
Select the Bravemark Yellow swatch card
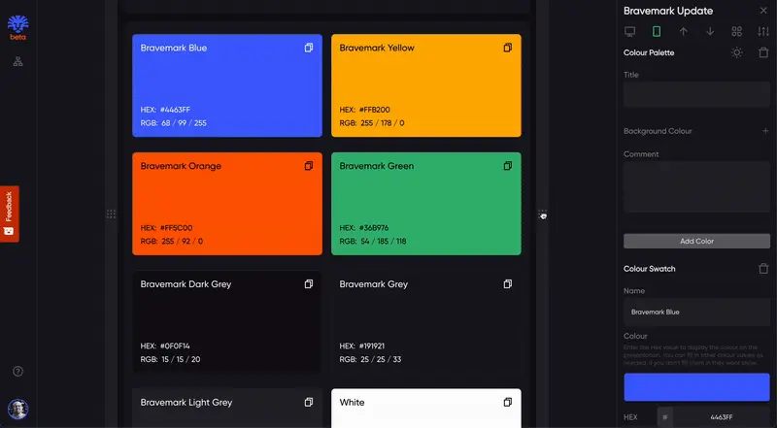[426, 85]
